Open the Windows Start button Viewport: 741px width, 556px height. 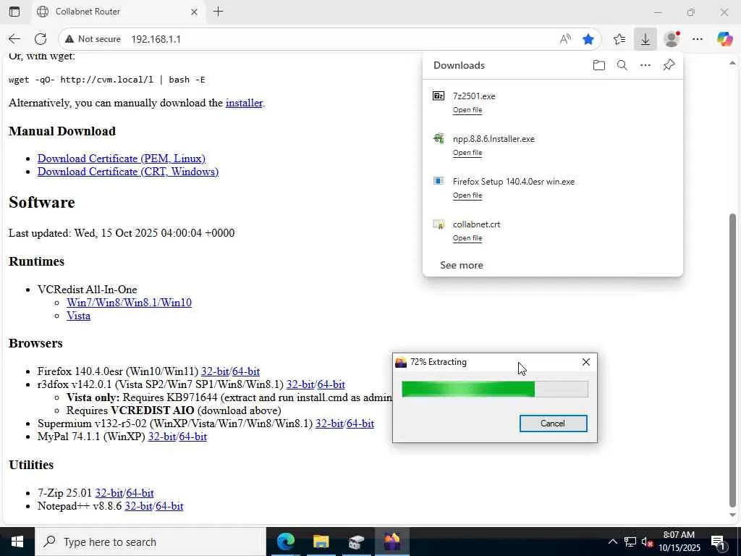[x=17, y=542]
